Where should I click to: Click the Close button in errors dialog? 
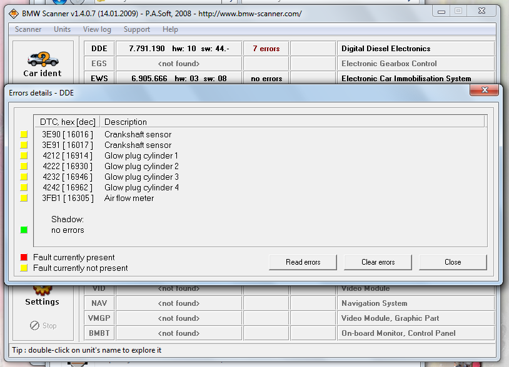pos(453,262)
